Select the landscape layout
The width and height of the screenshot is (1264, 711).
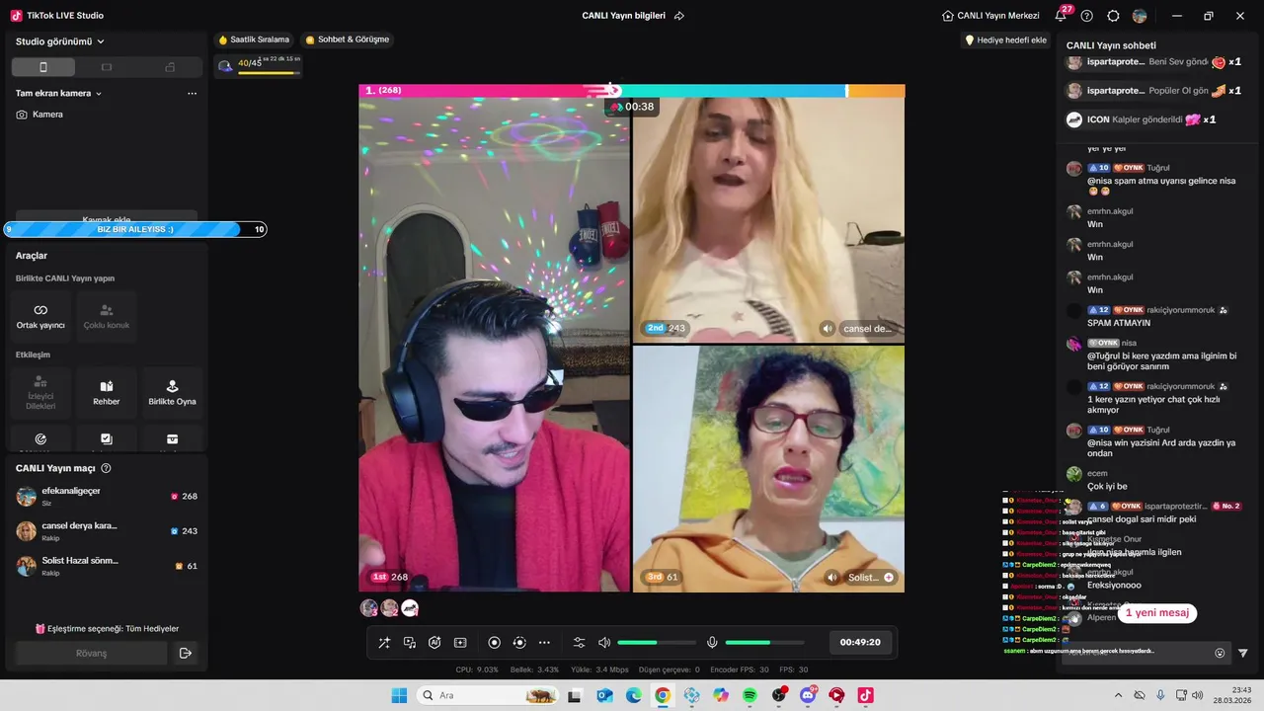click(x=107, y=67)
